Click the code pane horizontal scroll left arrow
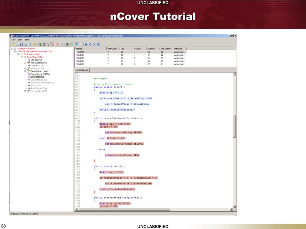This screenshot has height=229, width=306. tap(77, 209)
